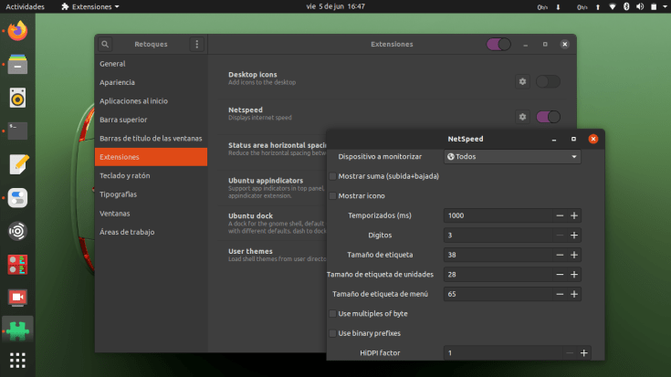Open Desktop icons settings gear
The width and height of the screenshot is (671, 377).
pos(522,81)
